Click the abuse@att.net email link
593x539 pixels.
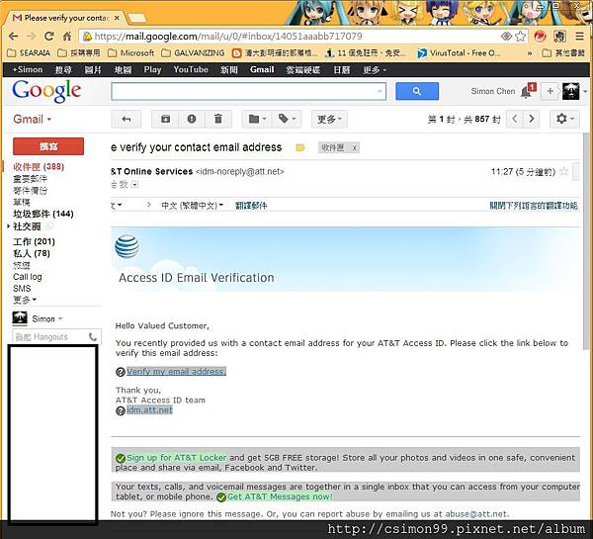coord(475,514)
